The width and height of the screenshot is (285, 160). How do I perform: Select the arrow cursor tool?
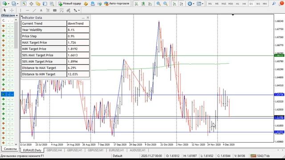[x=5, y=10]
